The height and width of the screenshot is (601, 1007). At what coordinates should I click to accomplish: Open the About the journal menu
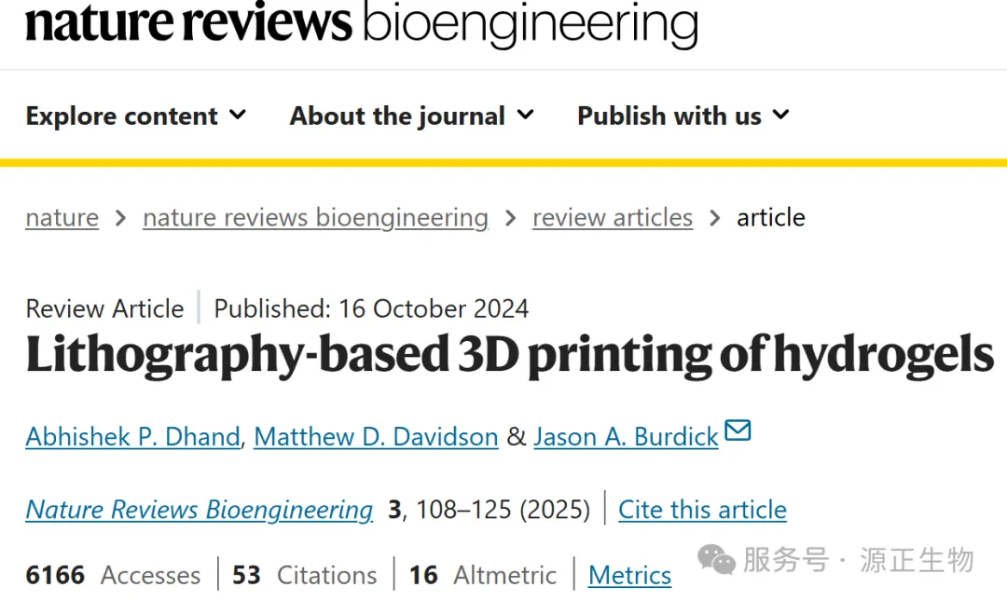pos(397,116)
